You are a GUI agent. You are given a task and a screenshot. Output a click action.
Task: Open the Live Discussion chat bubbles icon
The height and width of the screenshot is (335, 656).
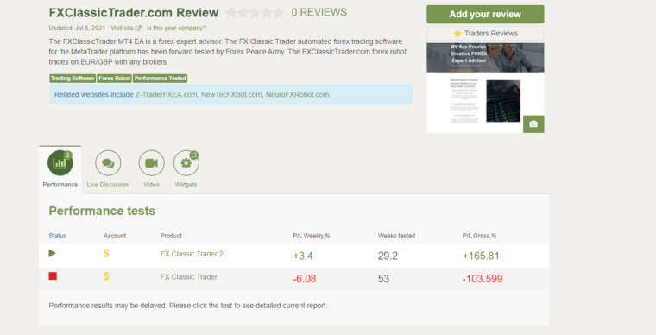click(x=108, y=162)
